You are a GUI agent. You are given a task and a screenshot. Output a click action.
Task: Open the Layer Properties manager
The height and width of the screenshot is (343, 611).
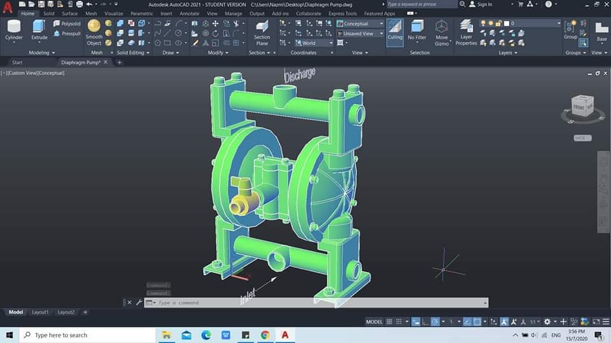466,32
